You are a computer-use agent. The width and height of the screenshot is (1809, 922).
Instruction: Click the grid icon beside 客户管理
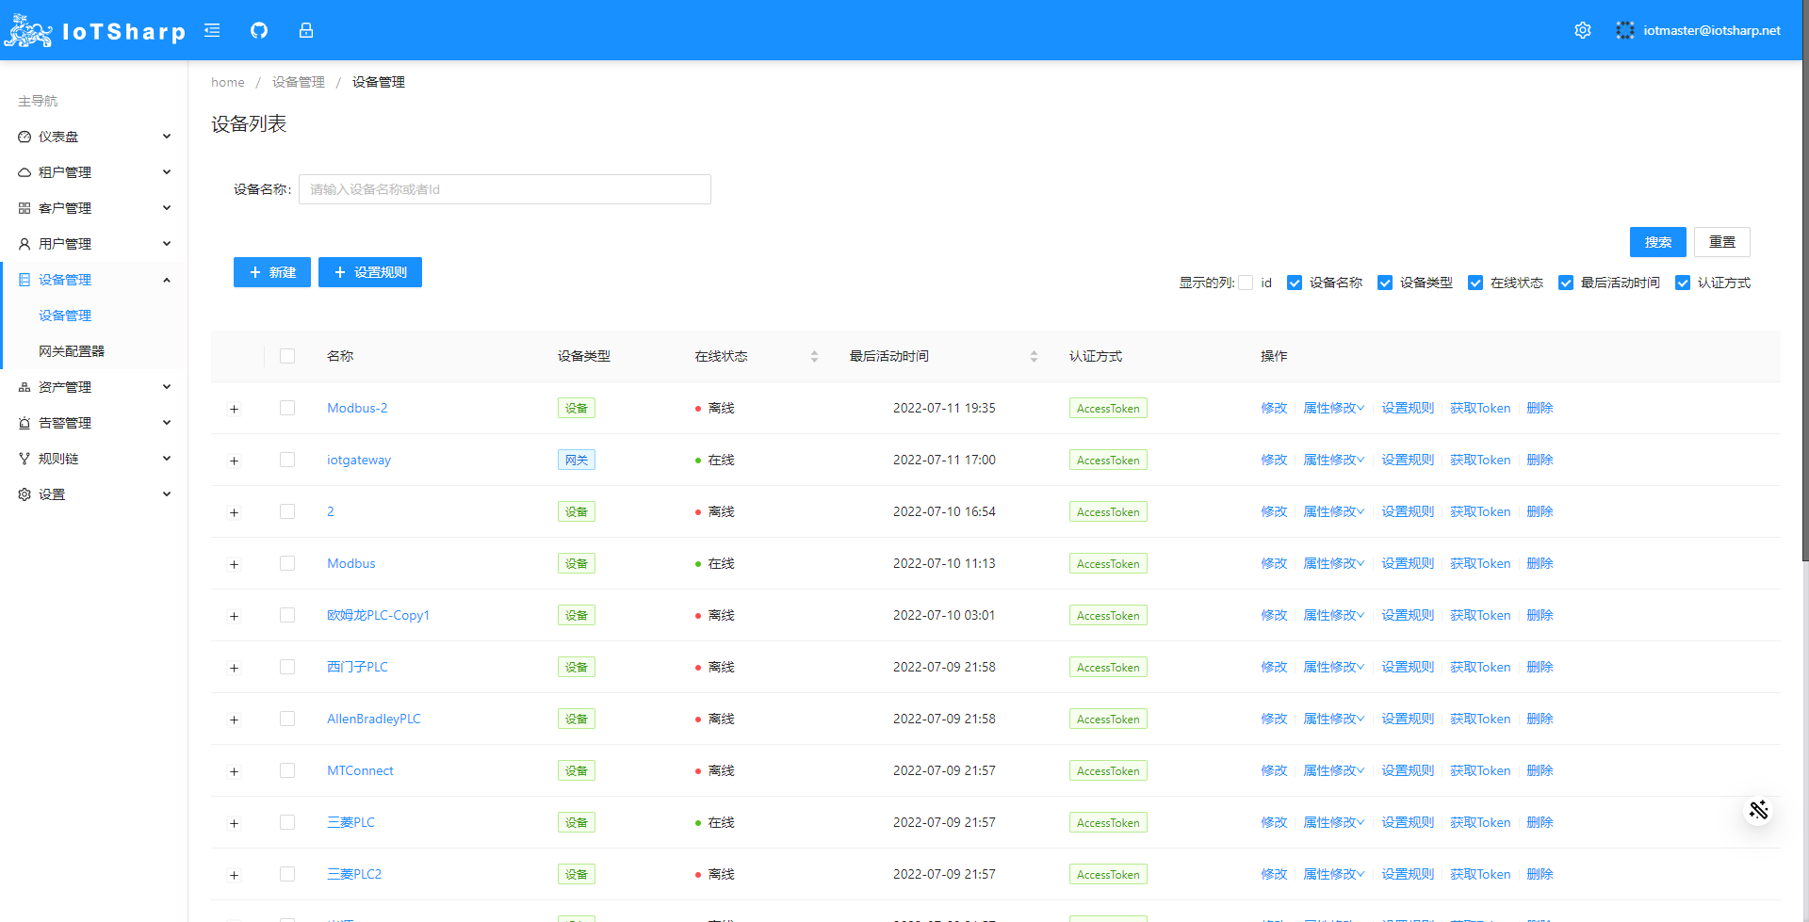point(24,208)
